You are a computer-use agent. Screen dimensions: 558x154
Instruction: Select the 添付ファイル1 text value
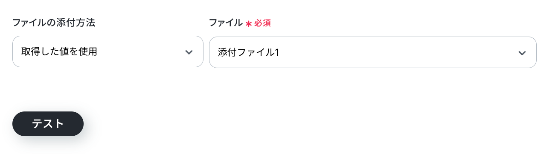[248, 53]
